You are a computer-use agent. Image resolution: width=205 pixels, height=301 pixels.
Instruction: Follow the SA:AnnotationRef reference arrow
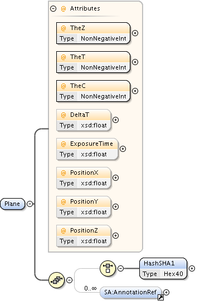(x=160, y=298)
